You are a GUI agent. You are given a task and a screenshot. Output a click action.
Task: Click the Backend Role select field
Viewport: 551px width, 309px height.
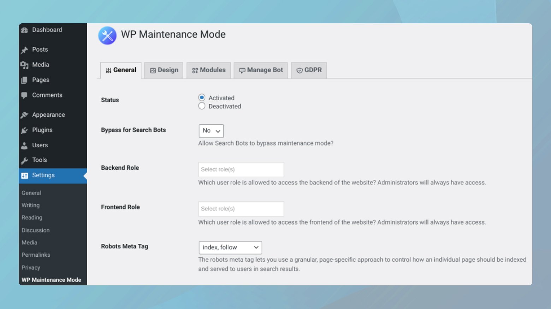click(x=241, y=170)
